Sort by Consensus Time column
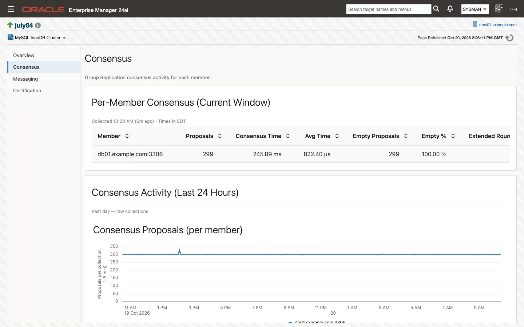The height and width of the screenshot is (327, 524). click(288, 136)
